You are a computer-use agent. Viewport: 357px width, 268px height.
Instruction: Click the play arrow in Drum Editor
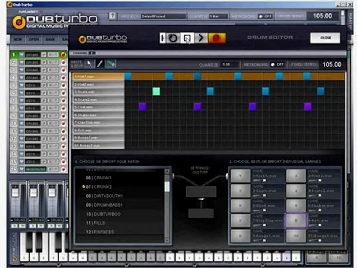pyautogui.click(x=200, y=38)
